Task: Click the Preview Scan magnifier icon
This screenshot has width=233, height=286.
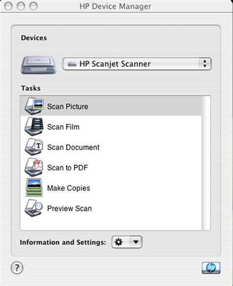Action: [x=34, y=208]
